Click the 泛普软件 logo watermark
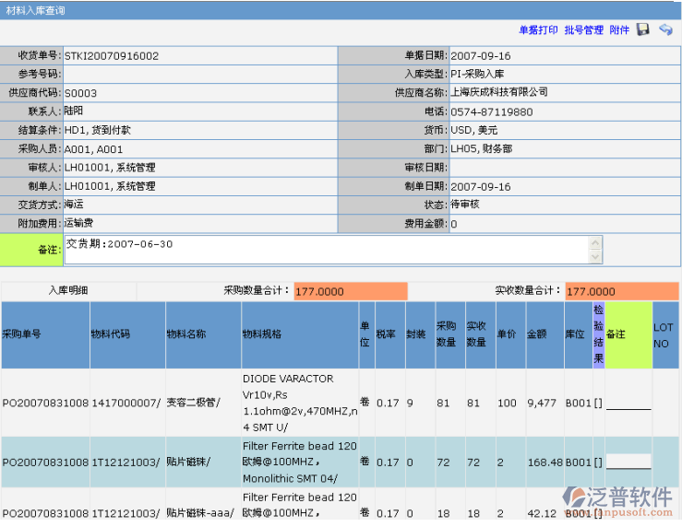Viewport: 682px width, 527px height. point(617,498)
